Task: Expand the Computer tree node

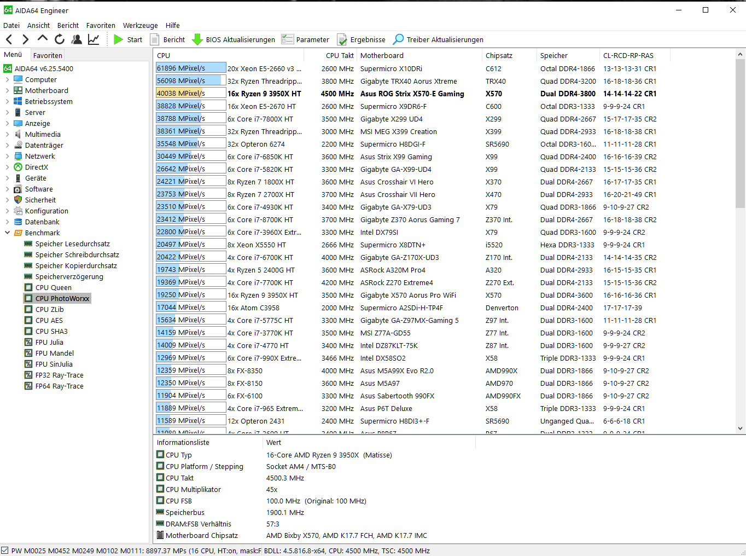Action: pyautogui.click(x=7, y=79)
